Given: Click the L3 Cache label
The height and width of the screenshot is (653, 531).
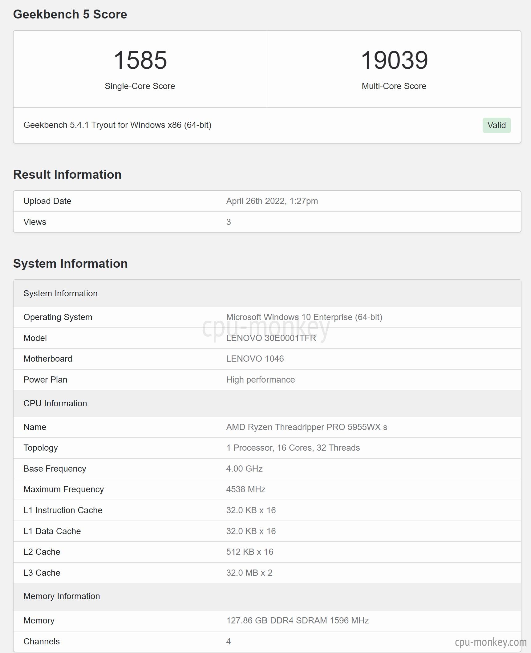Looking at the screenshot, I should coord(42,573).
